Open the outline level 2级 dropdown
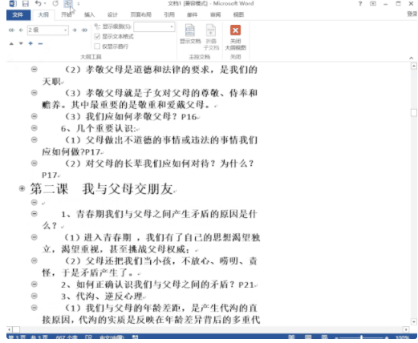Viewport: 418px width, 343px height. (65, 30)
